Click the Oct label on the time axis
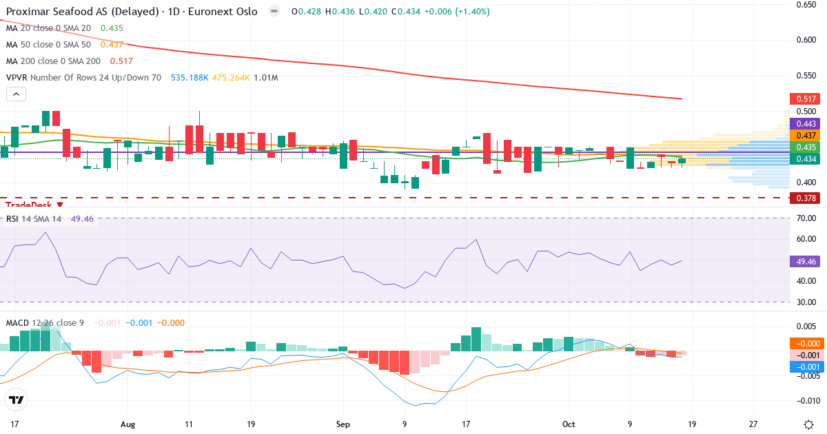The width and height of the screenshot is (827, 434). pos(569,424)
